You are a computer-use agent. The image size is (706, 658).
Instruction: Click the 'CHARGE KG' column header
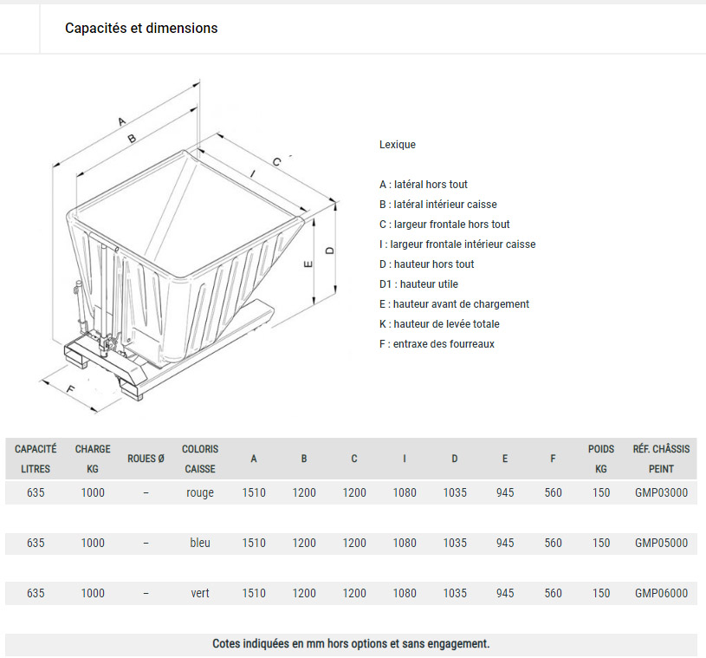tap(93, 459)
